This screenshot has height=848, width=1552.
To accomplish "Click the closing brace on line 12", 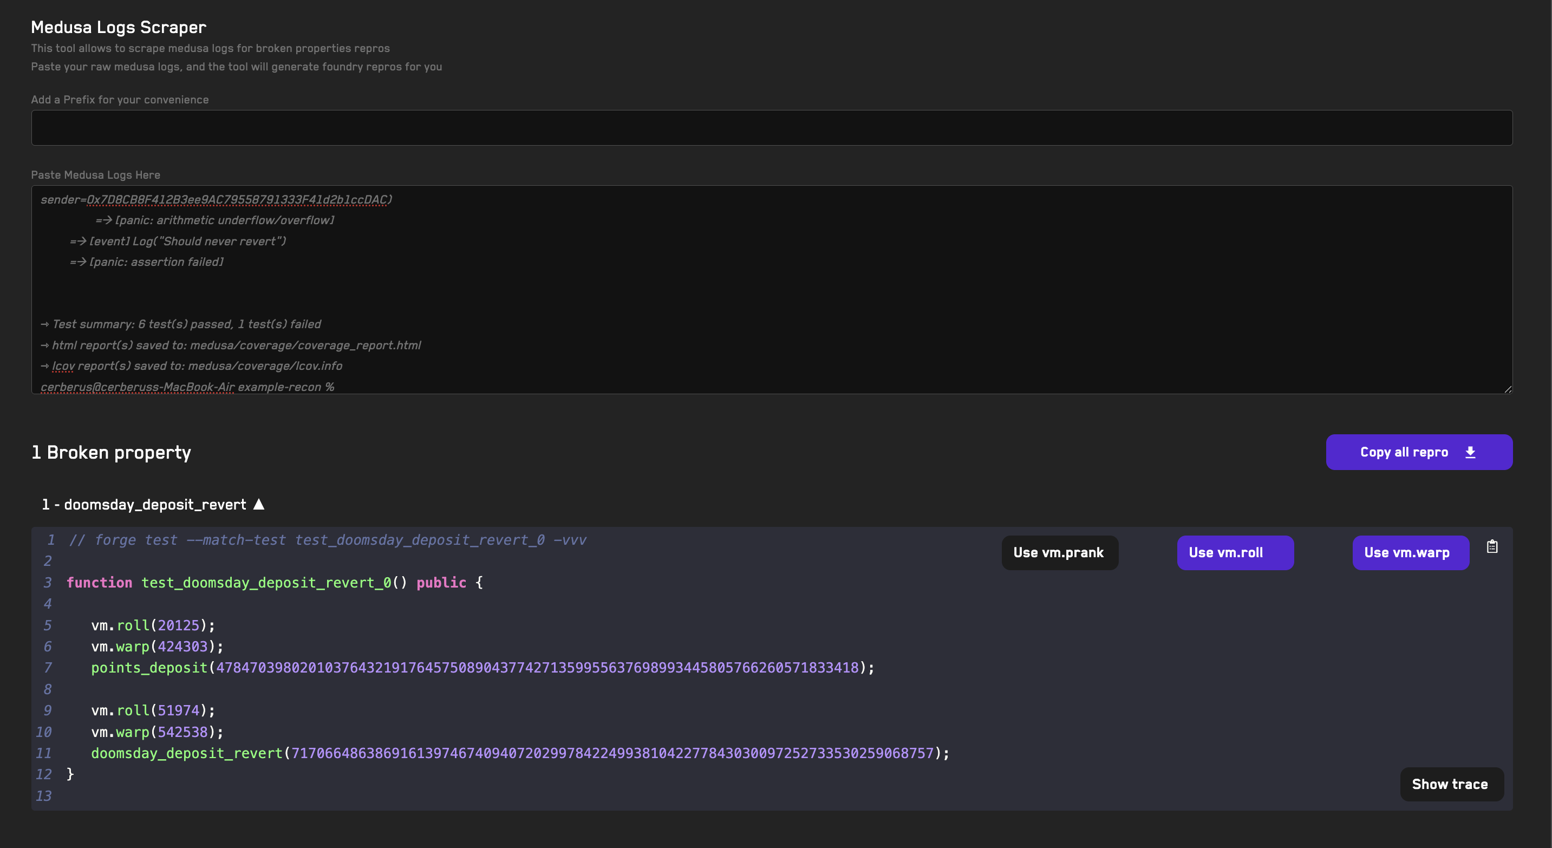I will (70, 774).
